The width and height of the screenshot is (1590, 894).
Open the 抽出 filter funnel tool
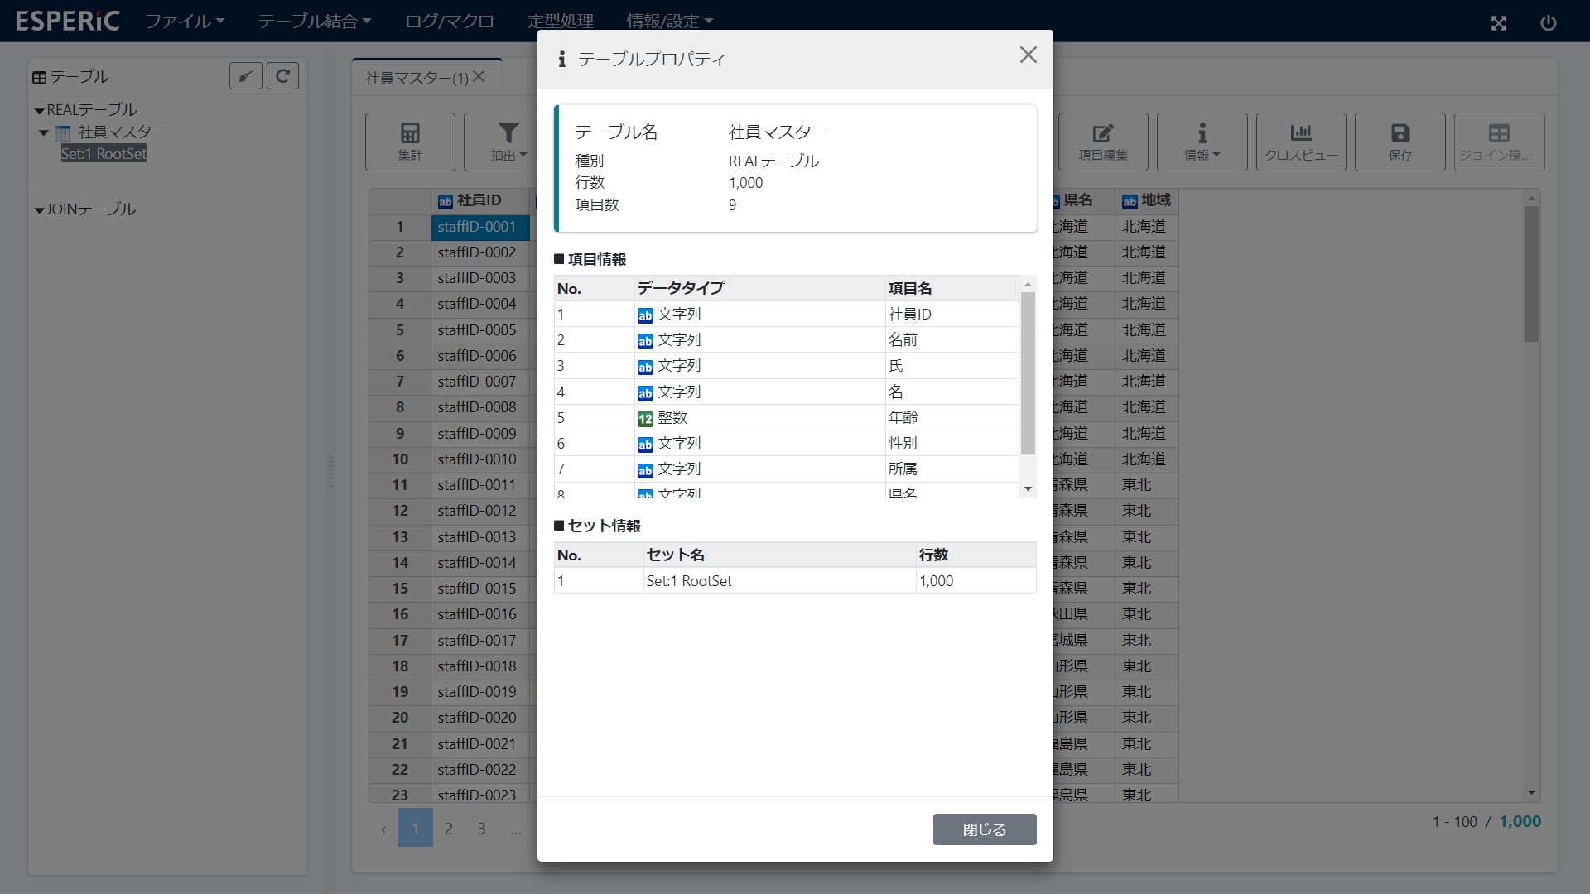tap(508, 133)
